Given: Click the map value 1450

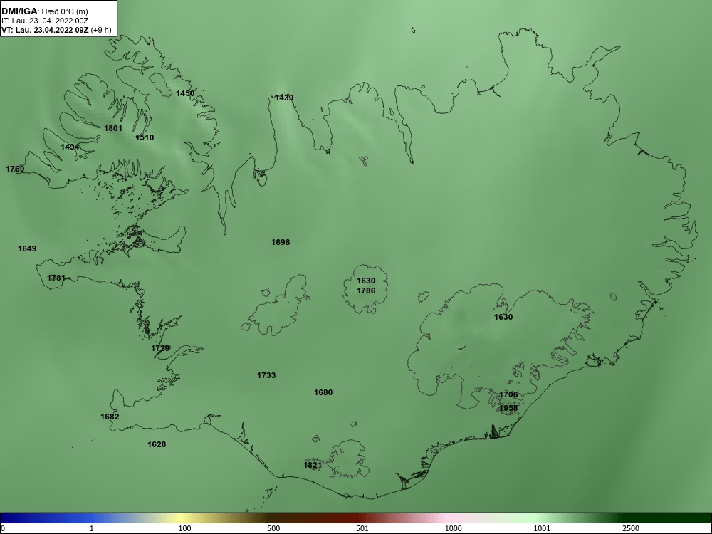Looking at the screenshot, I should pos(185,93).
